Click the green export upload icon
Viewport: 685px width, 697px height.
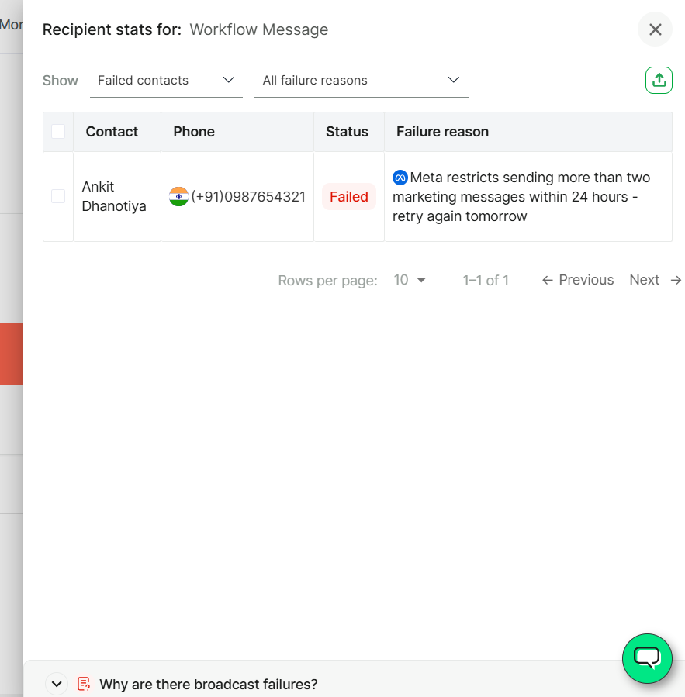(x=659, y=81)
